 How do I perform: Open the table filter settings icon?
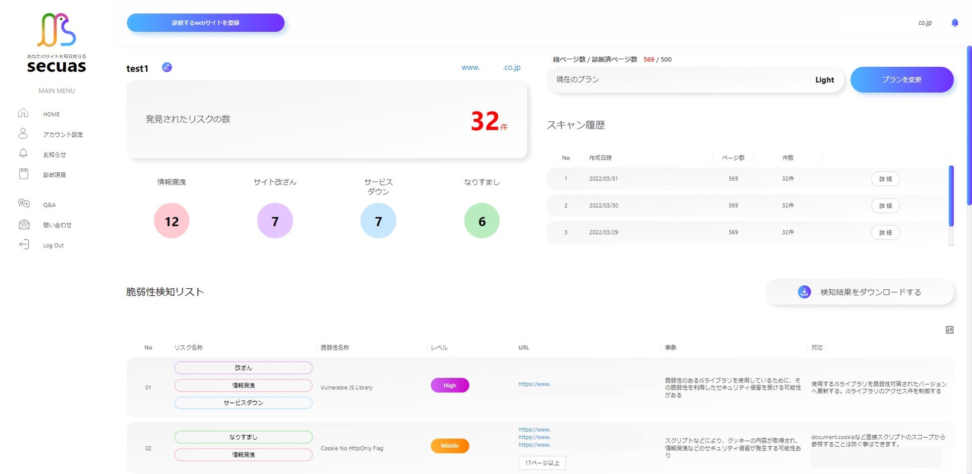950,330
